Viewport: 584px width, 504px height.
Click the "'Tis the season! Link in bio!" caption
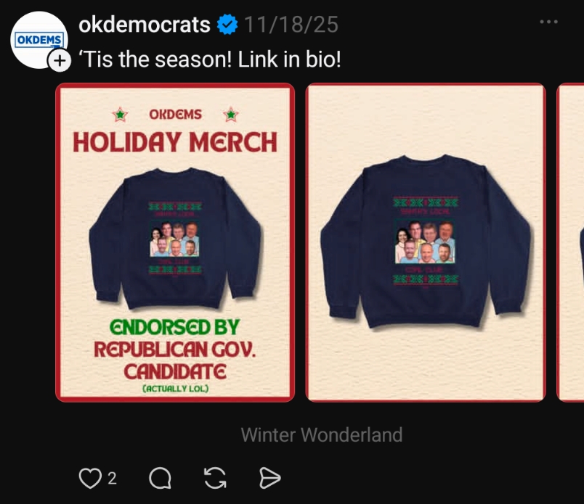pyautogui.click(x=209, y=60)
